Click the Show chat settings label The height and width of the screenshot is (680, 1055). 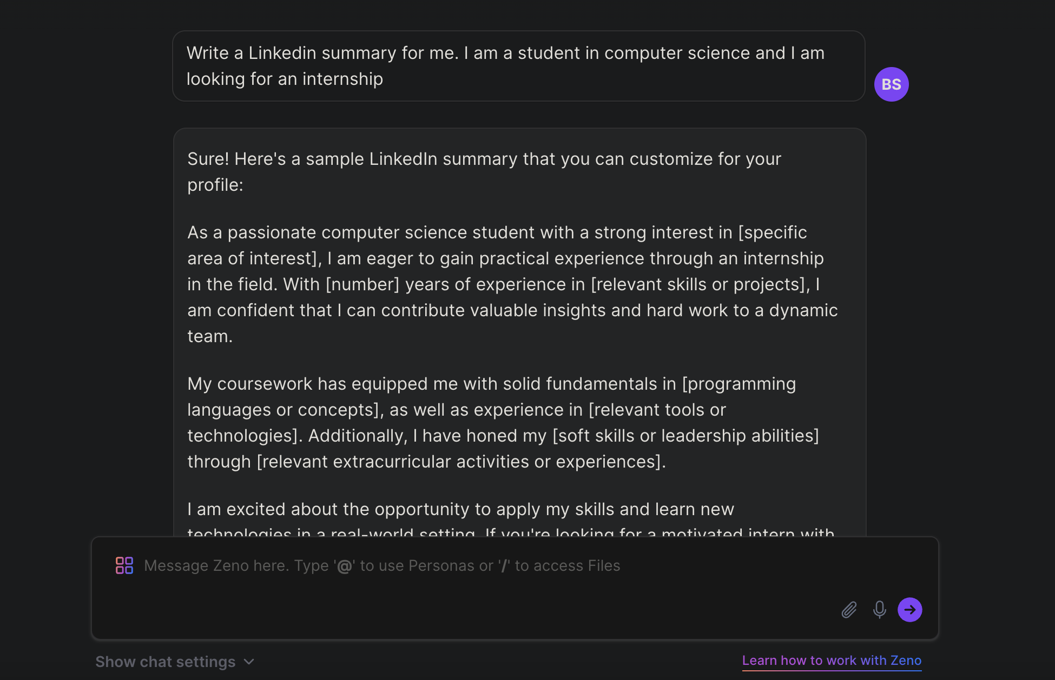click(x=165, y=661)
